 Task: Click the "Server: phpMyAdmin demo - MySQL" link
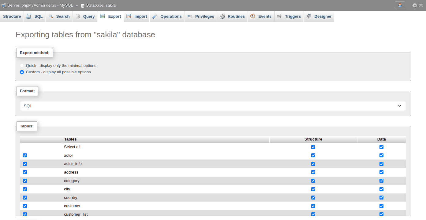click(x=40, y=5)
